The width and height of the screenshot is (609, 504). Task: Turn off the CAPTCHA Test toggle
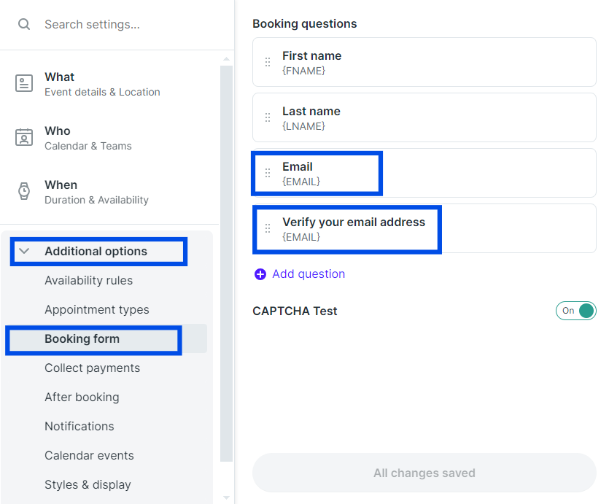pyautogui.click(x=576, y=311)
